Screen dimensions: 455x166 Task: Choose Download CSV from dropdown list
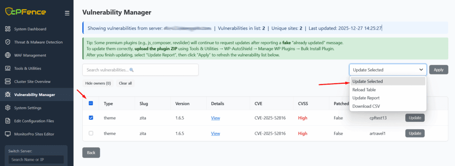click(x=387, y=106)
